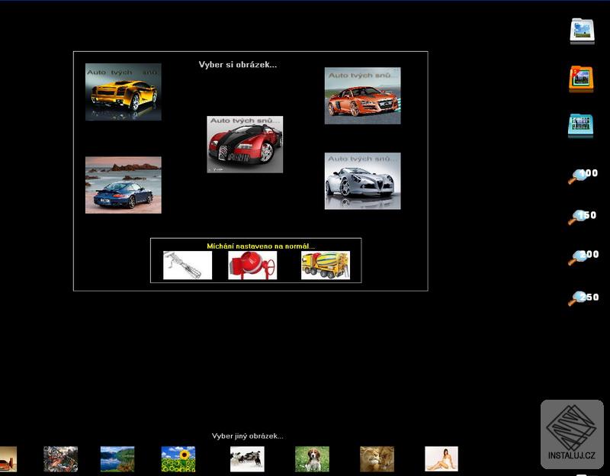
Task: Pick the lions thumbnail
Action: [377, 459]
